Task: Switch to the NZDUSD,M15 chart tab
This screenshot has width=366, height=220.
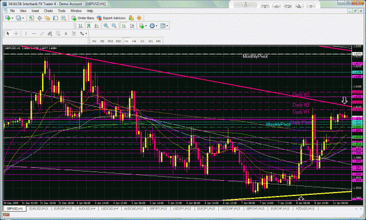Action: (305, 209)
